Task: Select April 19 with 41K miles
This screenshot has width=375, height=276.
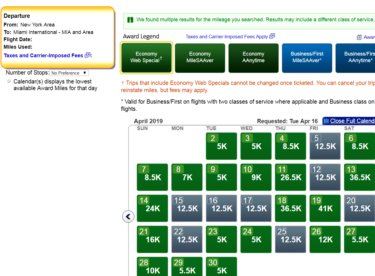Action: (325, 208)
